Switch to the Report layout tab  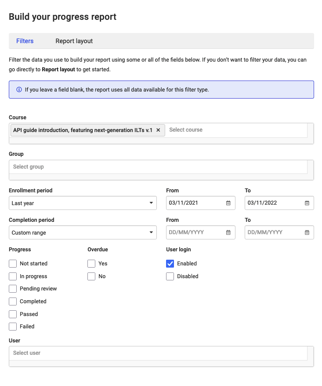pyautogui.click(x=74, y=41)
